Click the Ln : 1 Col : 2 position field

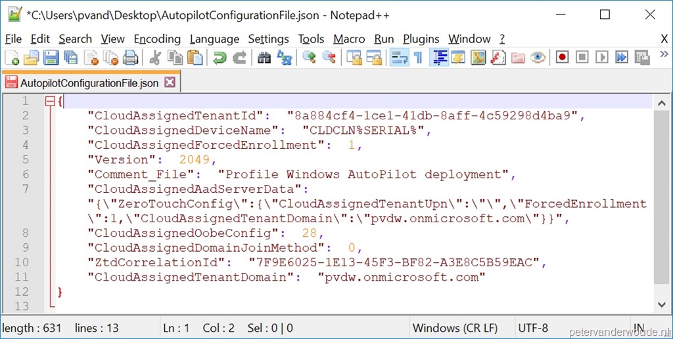point(198,328)
